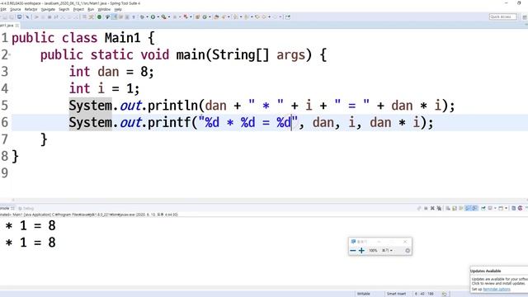The height and width of the screenshot is (297, 528).
Task: Click the green circle toolbar icon
Action: click(99, 16)
